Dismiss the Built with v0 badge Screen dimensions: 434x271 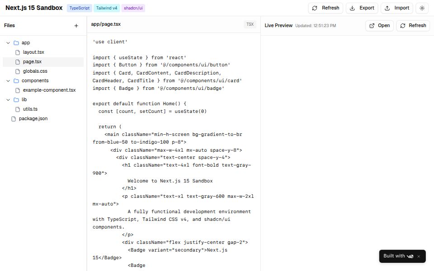coord(419,256)
